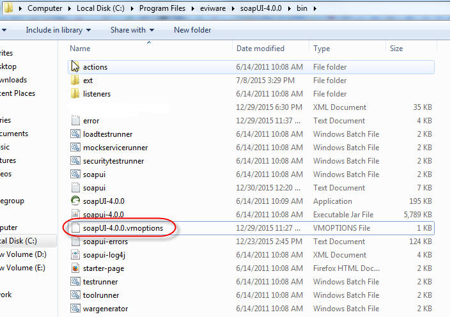Viewport: 450px width, 317px height.
Task: Navigate to soapUI-4.0.0 breadcrumb
Action: tap(261, 8)
